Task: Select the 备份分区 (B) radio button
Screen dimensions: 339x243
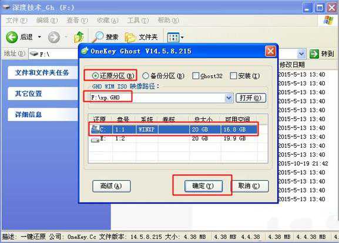Action: pos(146,76)
